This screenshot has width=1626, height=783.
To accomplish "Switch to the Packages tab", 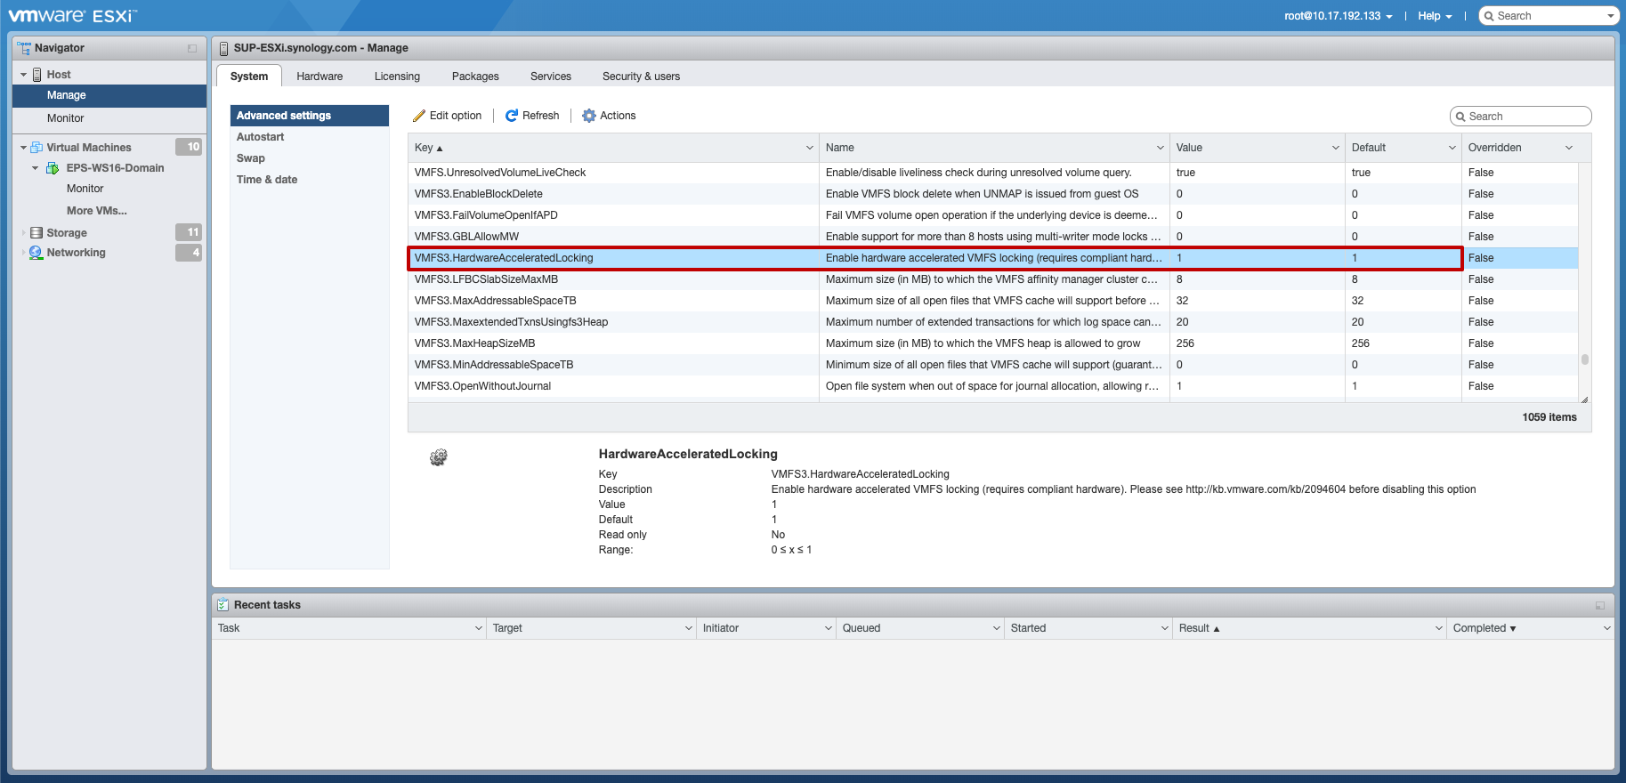I will pyautogui.click(x=475, y=77).
